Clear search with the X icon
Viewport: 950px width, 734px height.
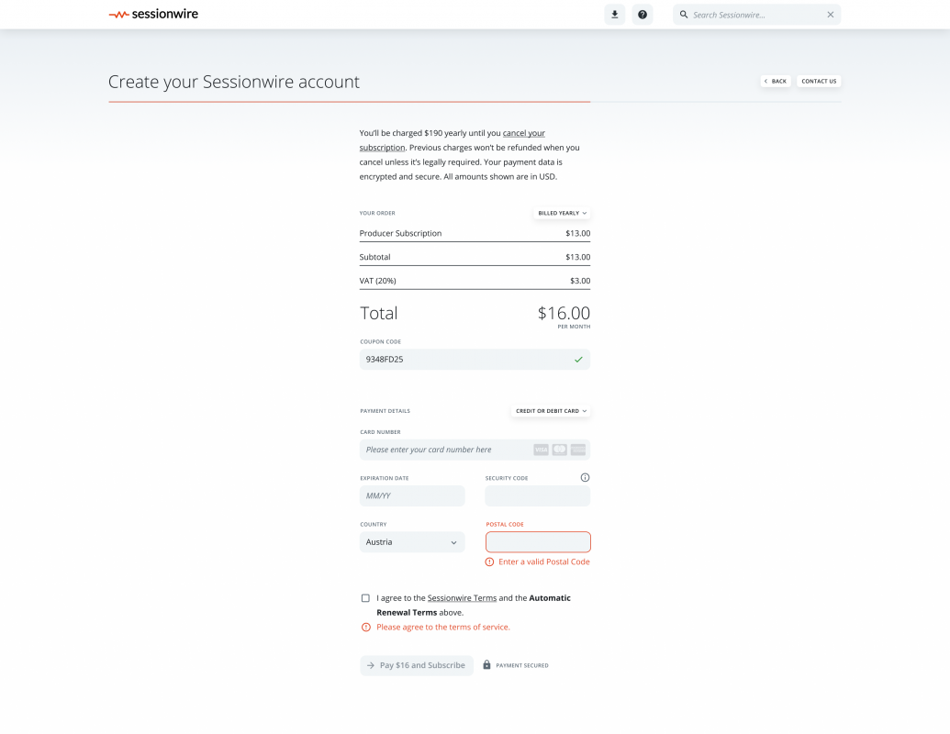click(x=830, y=15)
